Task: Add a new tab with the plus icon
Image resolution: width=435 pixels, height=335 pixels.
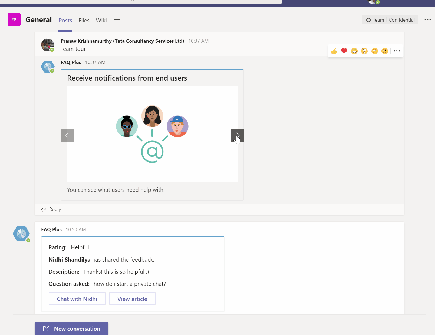Action: [x=117, y=19]
